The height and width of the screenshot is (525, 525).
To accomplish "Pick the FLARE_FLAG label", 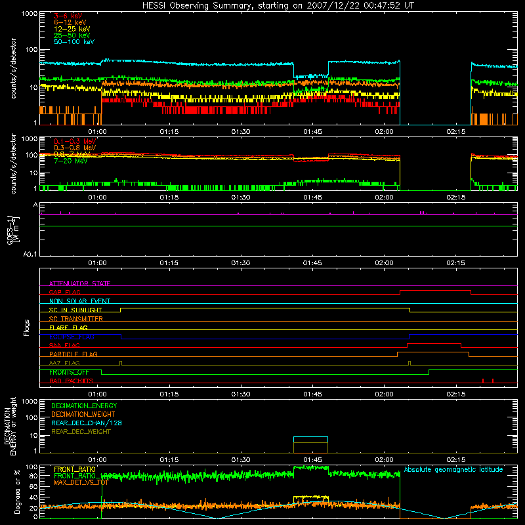I will click(x=68, y=327).
